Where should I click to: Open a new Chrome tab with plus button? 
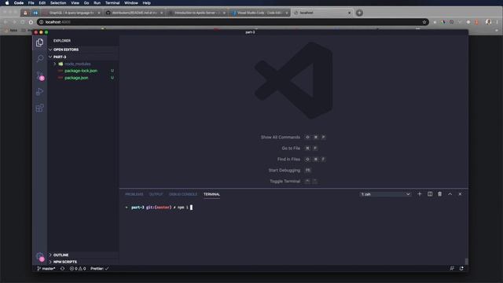point(359,13)
